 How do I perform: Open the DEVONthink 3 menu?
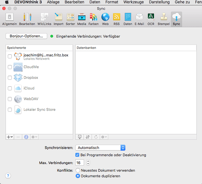pyautogui.click(x=28, y=2)
